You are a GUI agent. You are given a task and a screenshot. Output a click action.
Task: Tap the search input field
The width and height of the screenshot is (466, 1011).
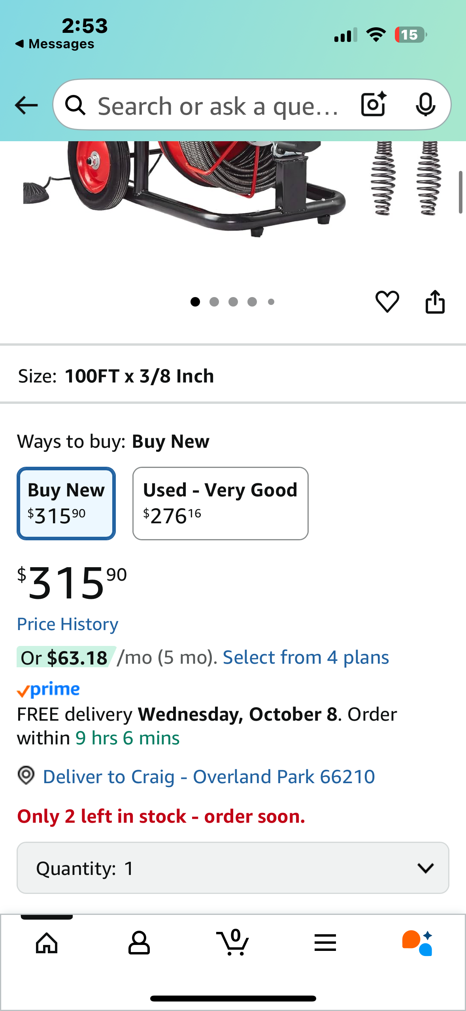point(217,106)
